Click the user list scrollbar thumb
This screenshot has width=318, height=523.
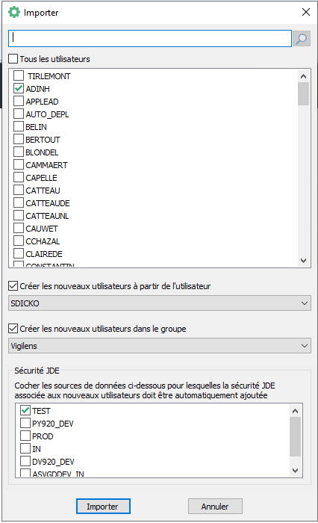pyautogui.click(x=303, y=93)
